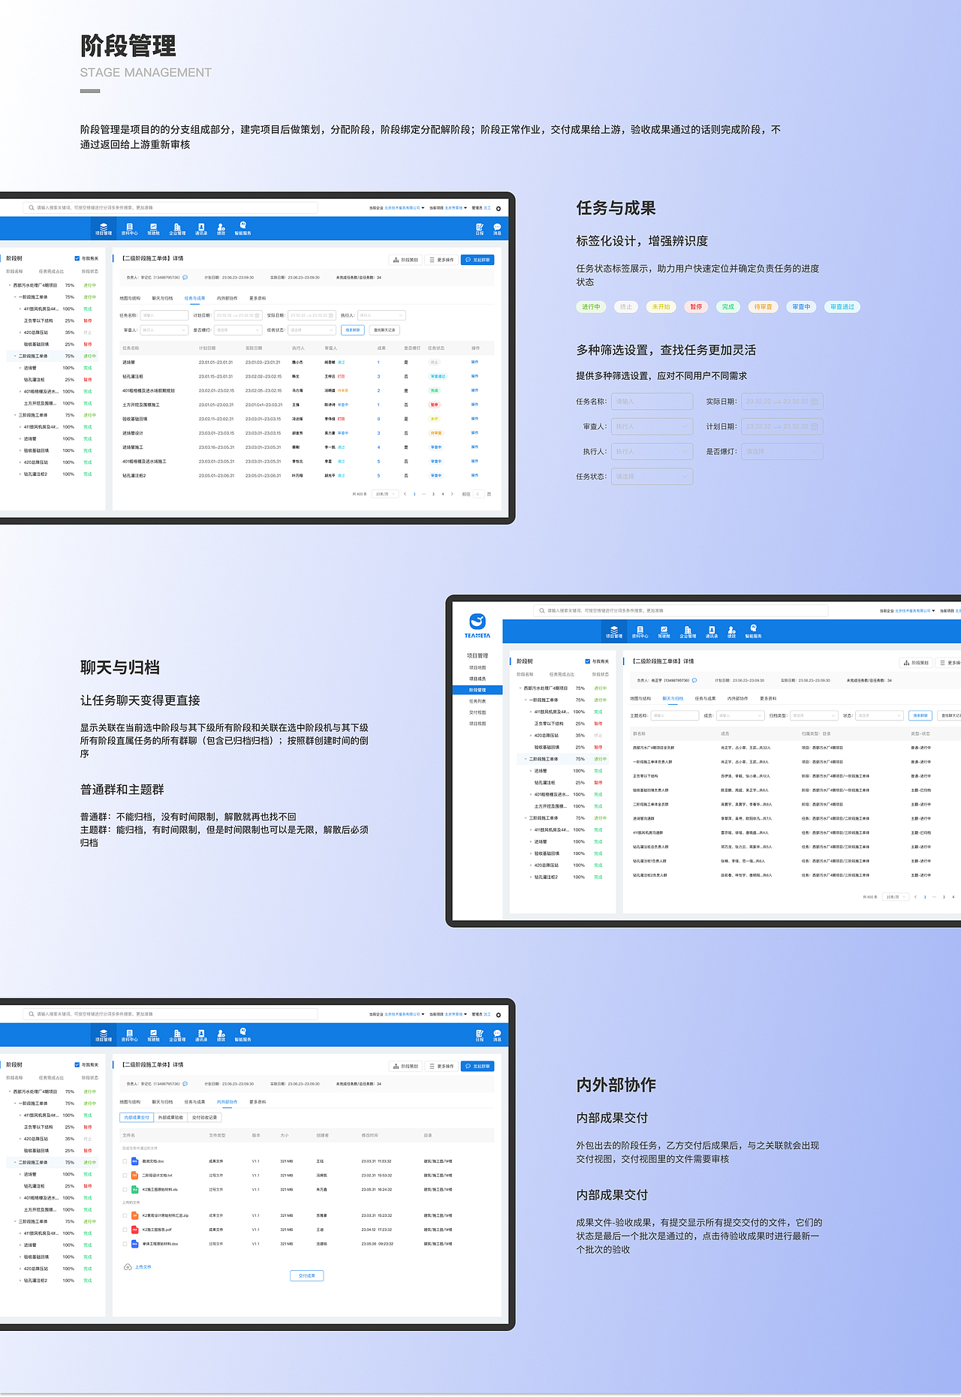The width and height of the screenshot is (961, 1397).
Task: Open 消息 icon in the top task-results mockup
Action: click(497, 229)
